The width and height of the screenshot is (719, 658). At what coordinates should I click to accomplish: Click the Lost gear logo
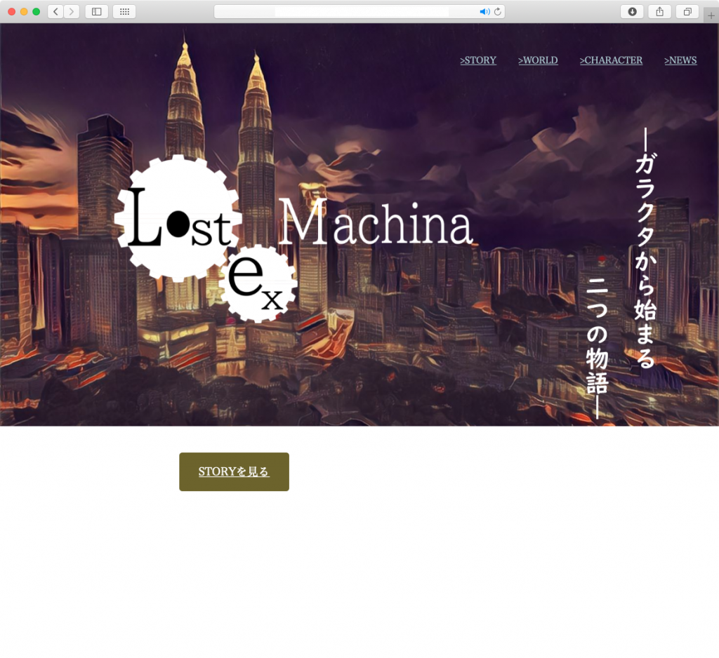(x=178, y=217)
